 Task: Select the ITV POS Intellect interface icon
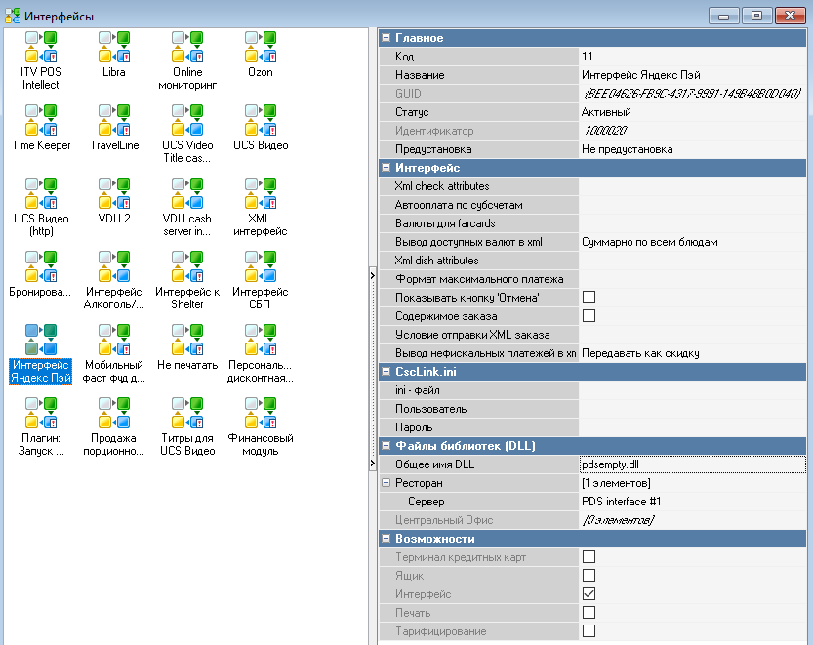coord(40,46)
